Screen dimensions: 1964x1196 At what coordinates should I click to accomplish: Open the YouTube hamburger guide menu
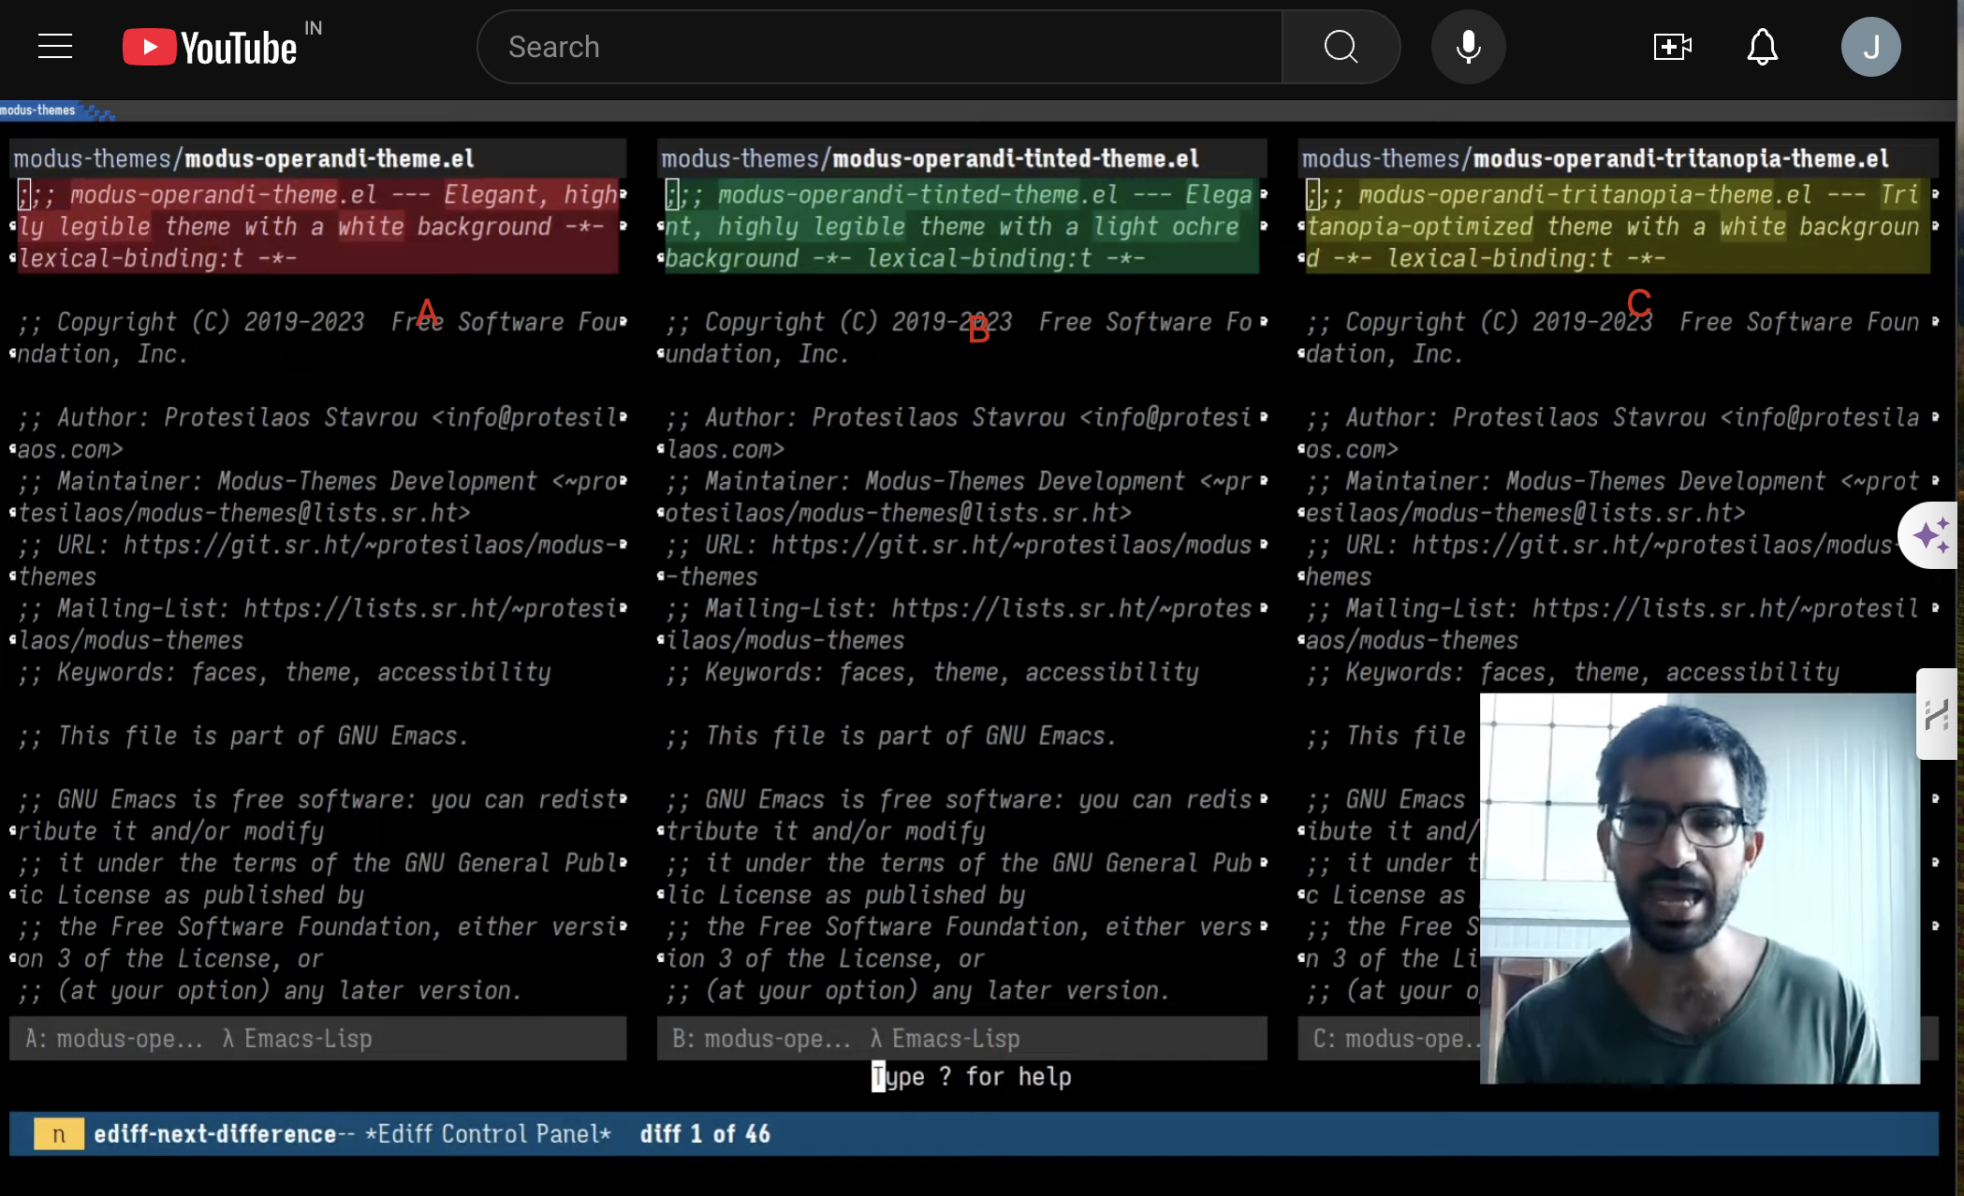[x=55, y=46]
